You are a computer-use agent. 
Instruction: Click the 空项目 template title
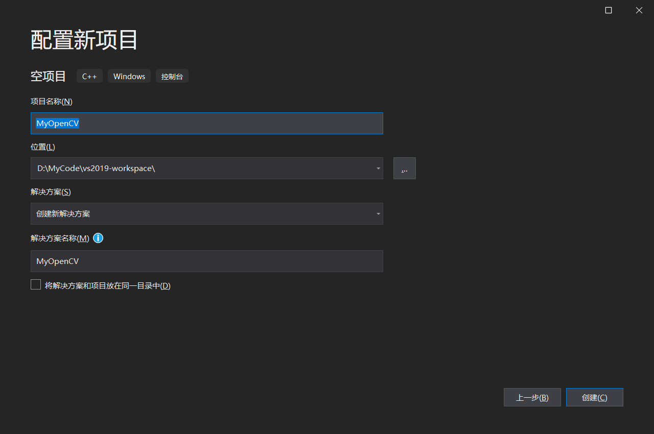click(x=48, y=76)
